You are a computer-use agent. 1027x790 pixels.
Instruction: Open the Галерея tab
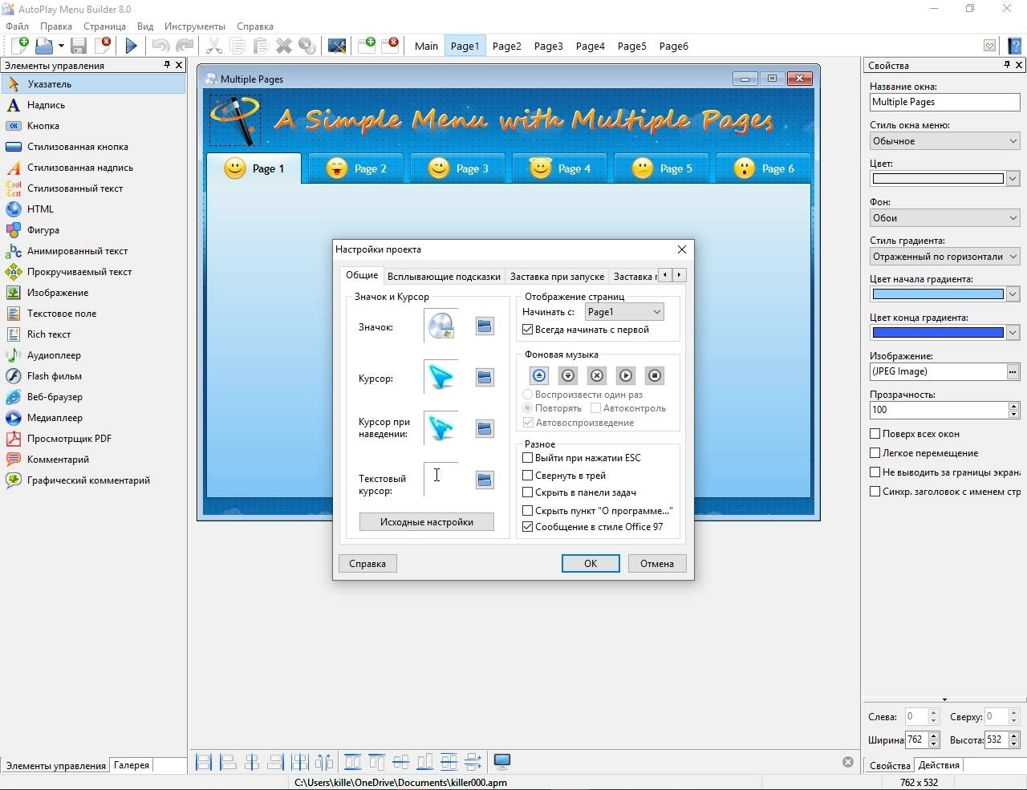tap(132, 765)
